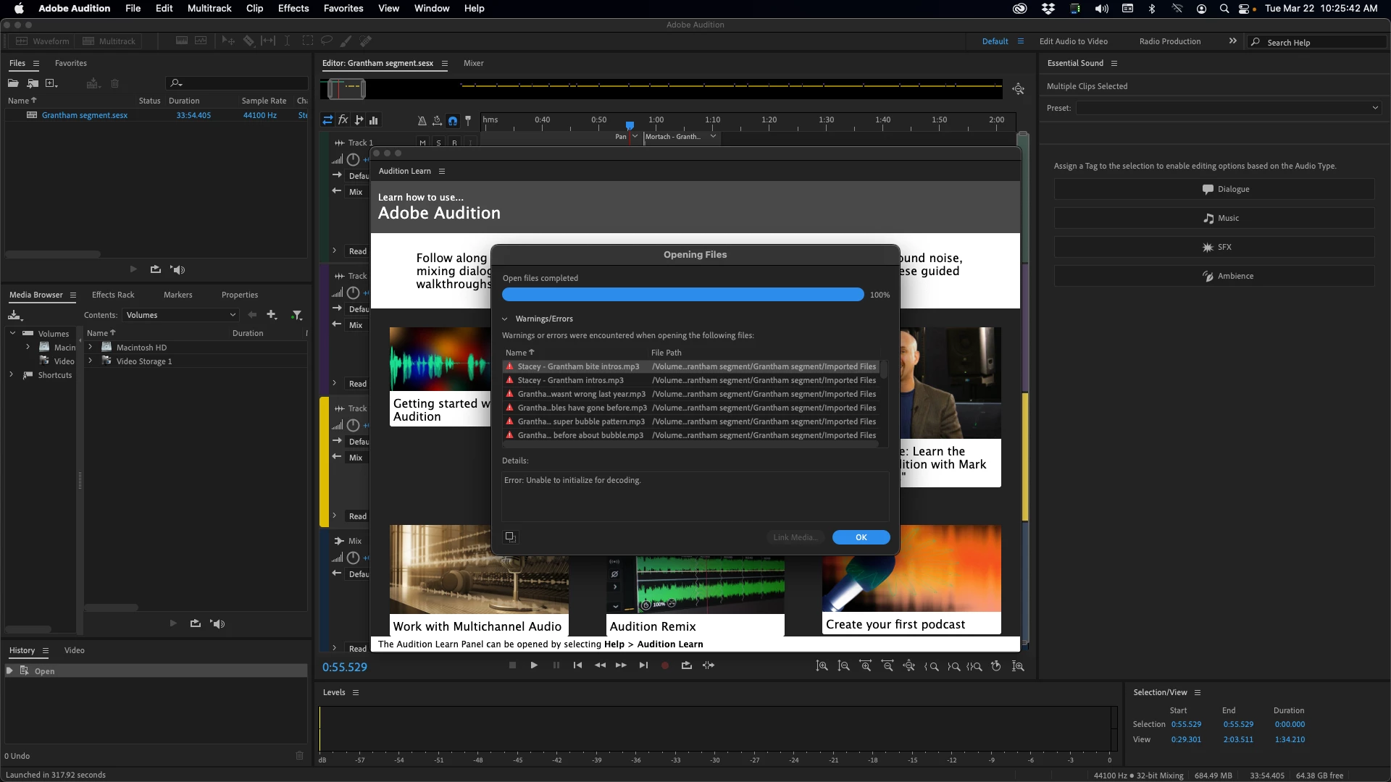Toggle the snapping magnet icon
Screen dimensions: 1391x782
click(x=453, y=121)
